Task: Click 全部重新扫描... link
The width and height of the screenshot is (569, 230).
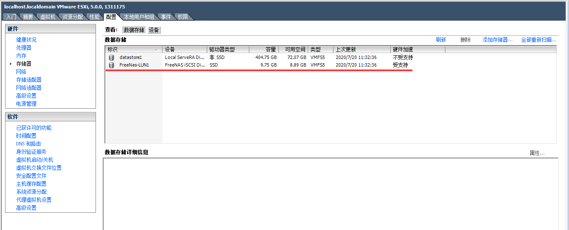Action: point(539,40)
